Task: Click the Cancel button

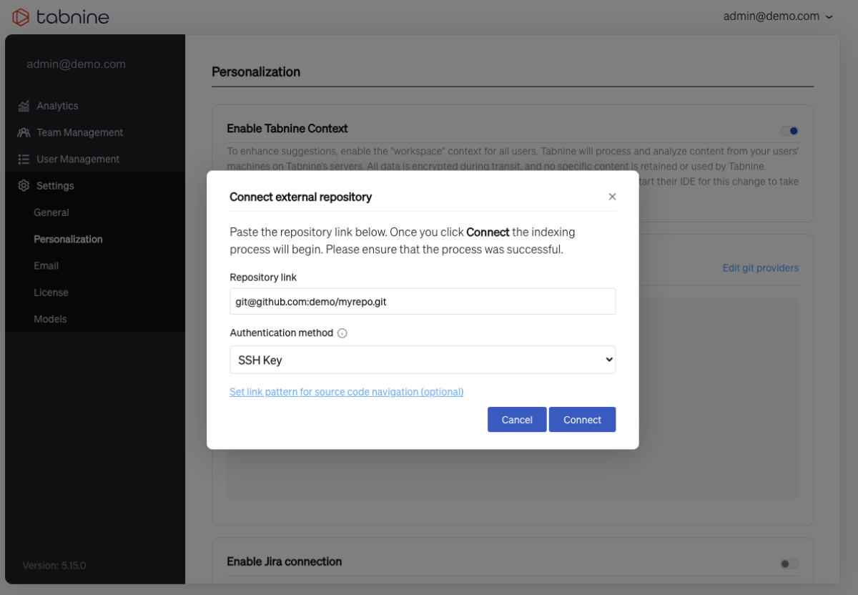Action: coord(516,420)
